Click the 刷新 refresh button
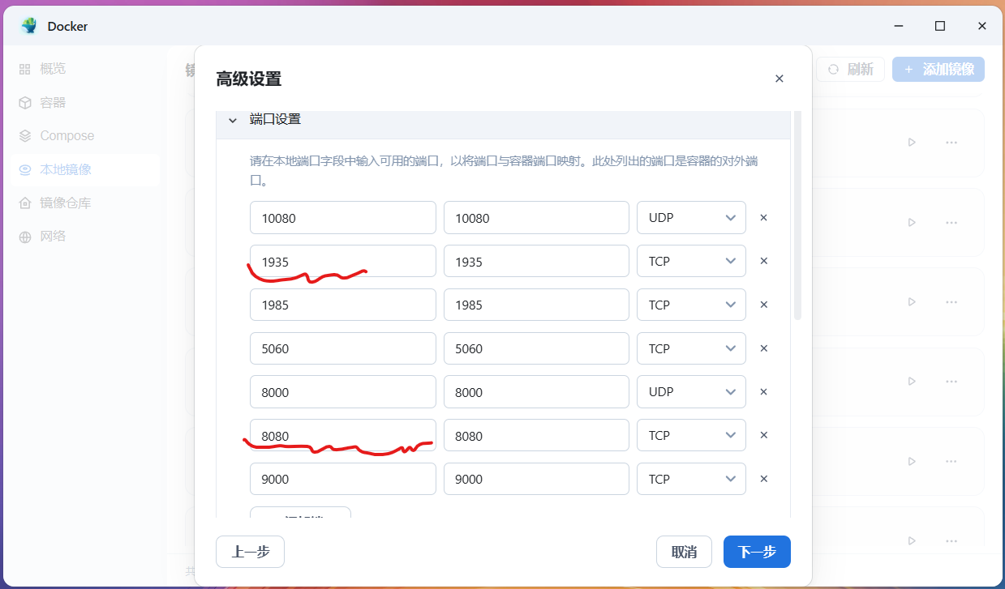This screenshot has height=589, width=1005. (850, 70)
